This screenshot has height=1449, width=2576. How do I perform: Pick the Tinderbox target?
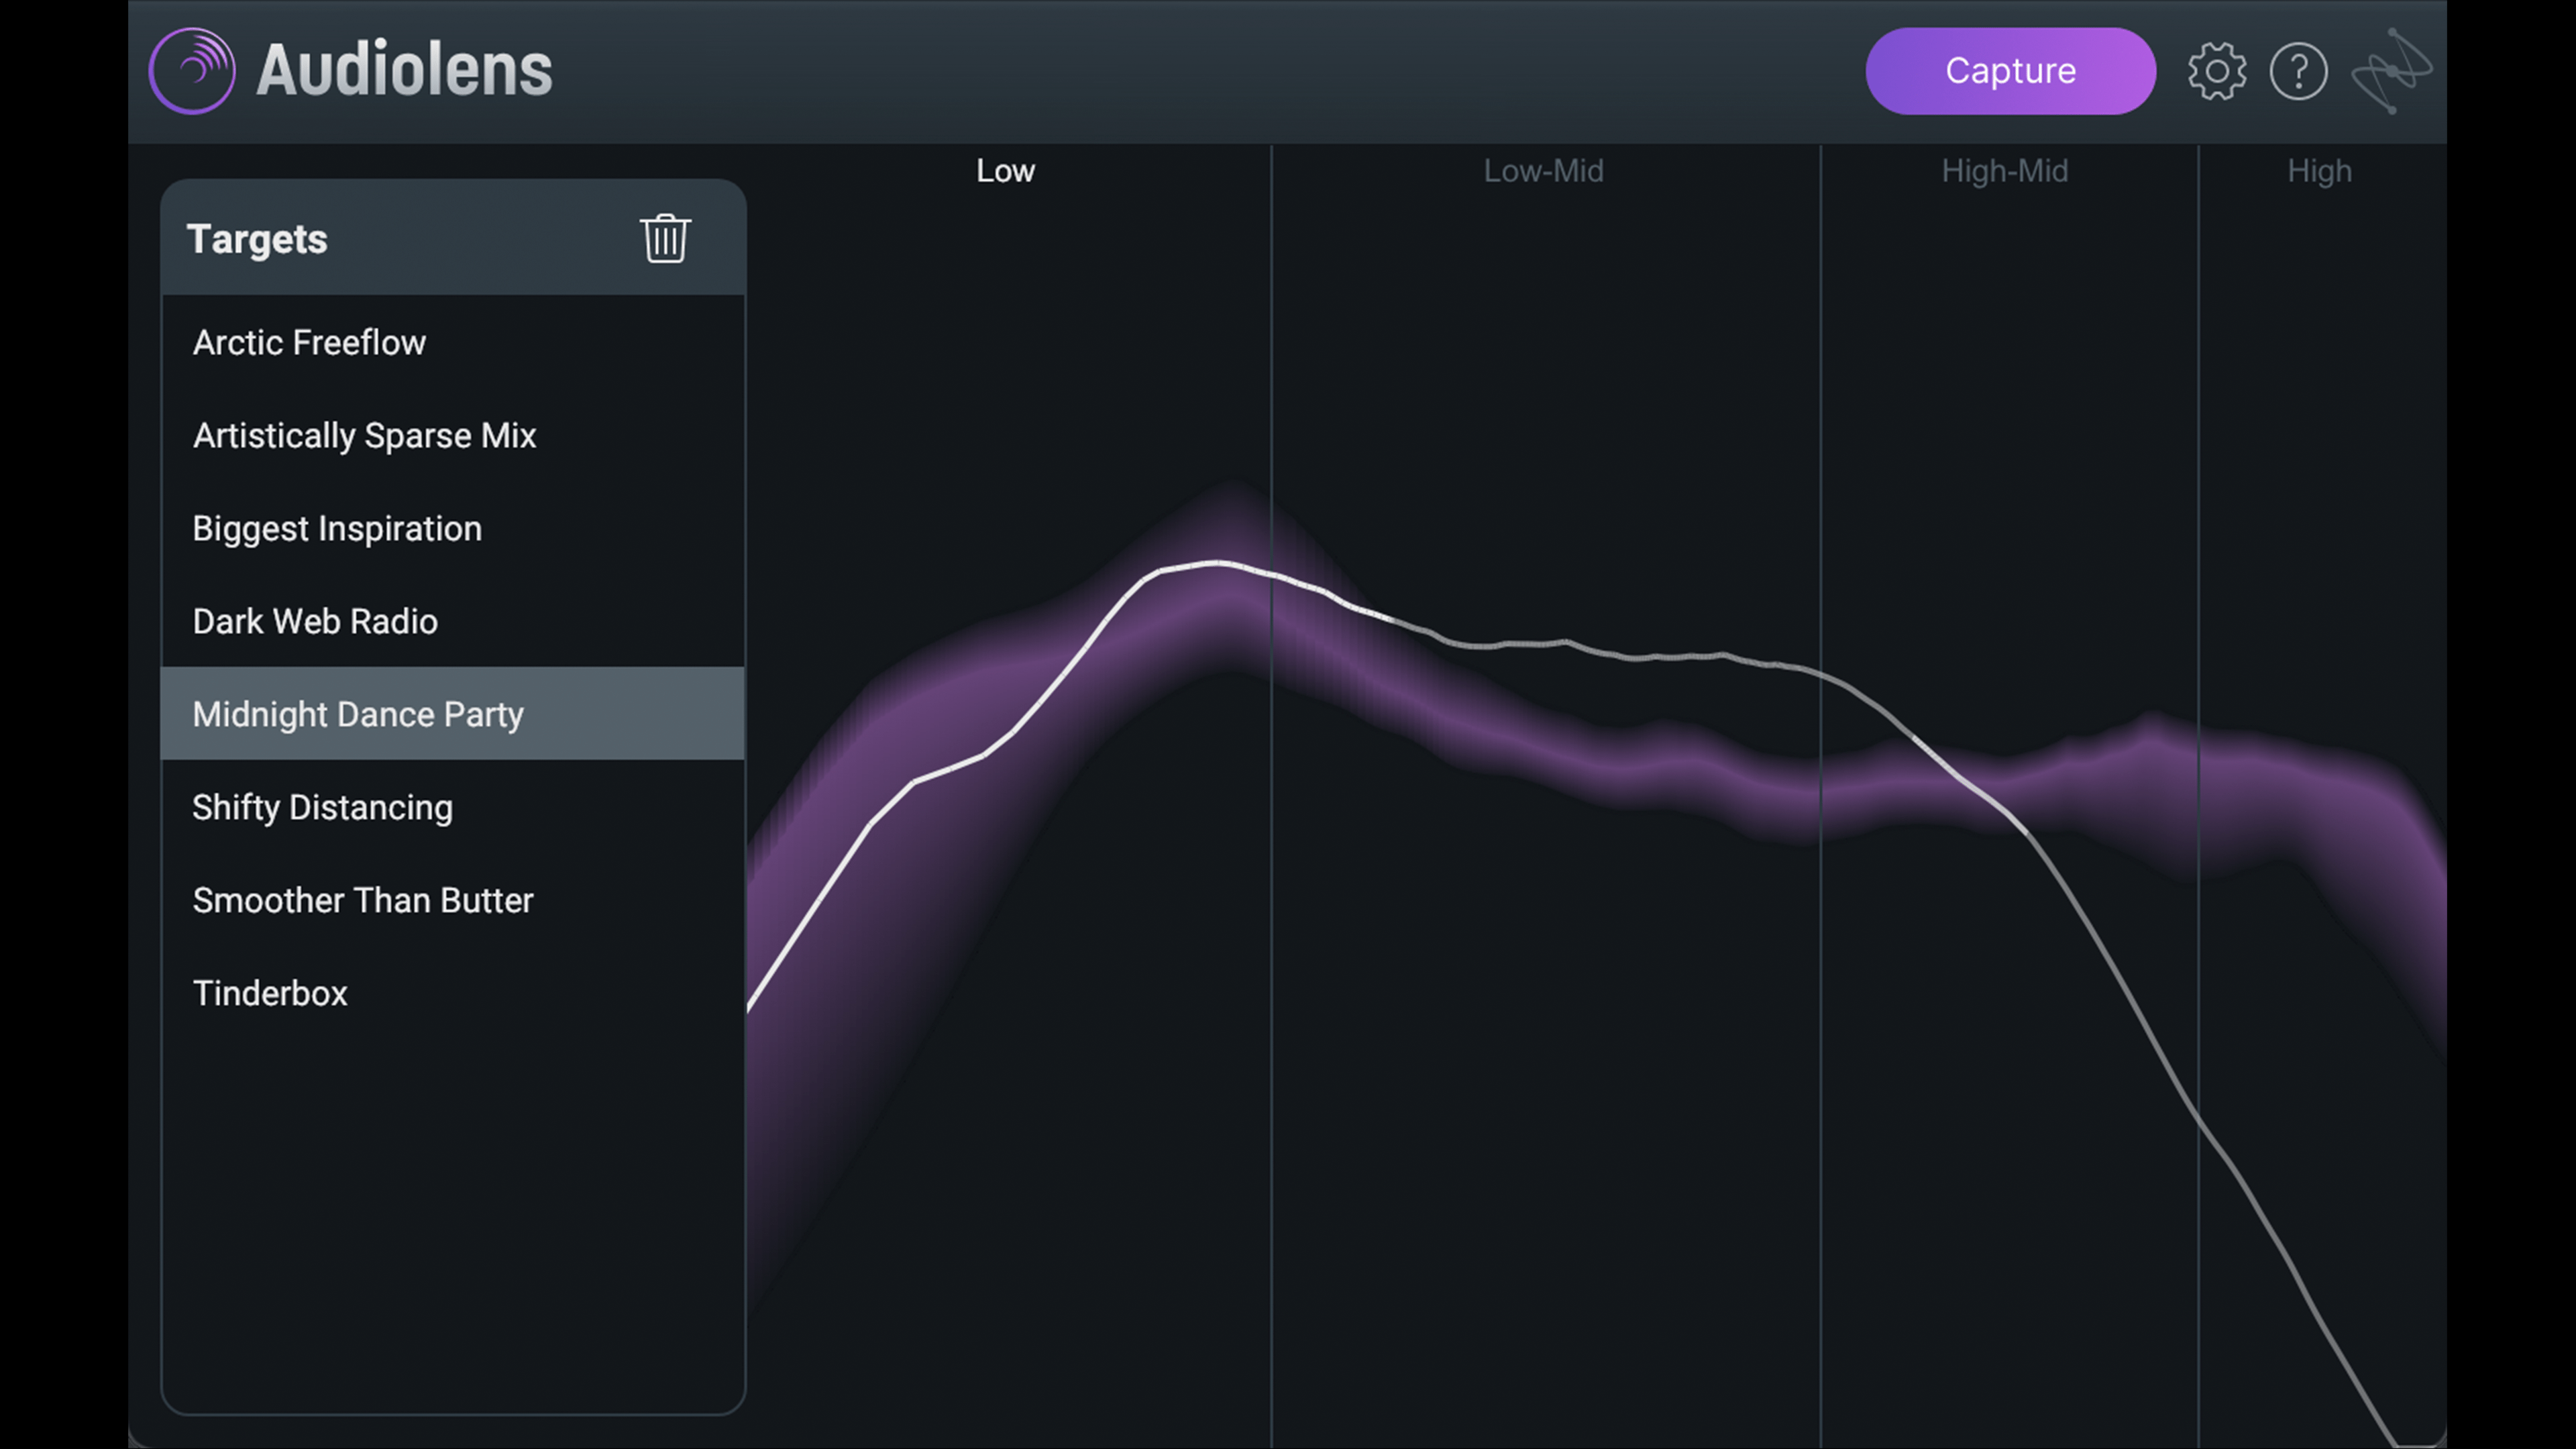pyautogui.click(x=452, y=993)
